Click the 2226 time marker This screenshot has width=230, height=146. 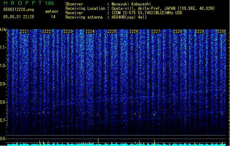coord(134,31)
